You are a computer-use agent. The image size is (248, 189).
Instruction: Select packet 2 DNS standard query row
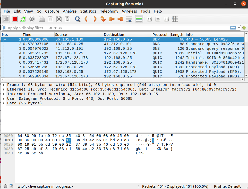click(123, 44)
